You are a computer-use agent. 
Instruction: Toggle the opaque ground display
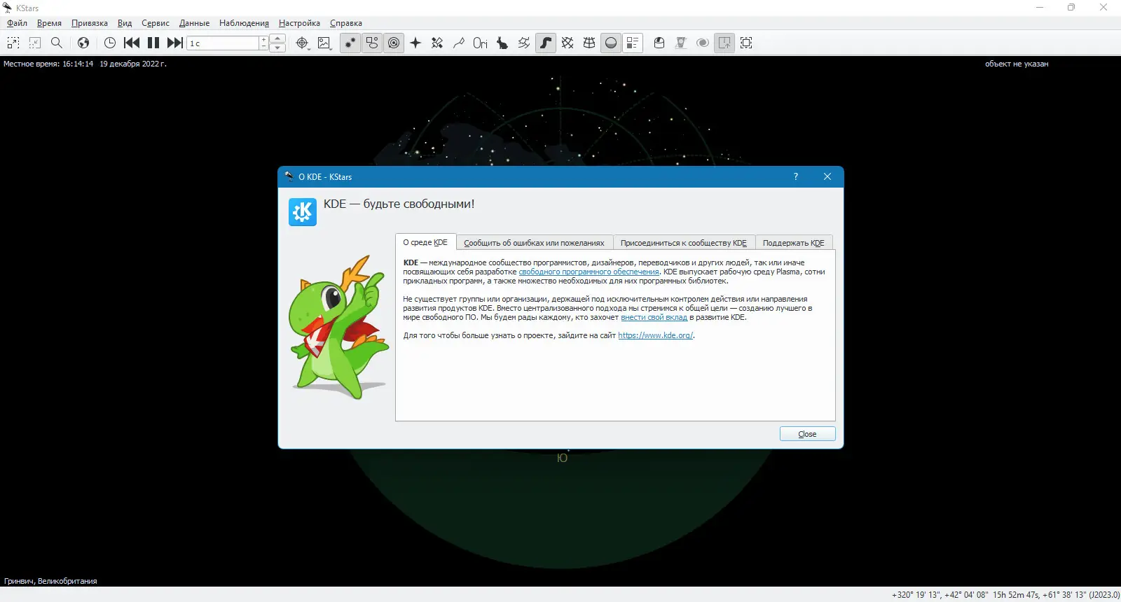[611, 43]
